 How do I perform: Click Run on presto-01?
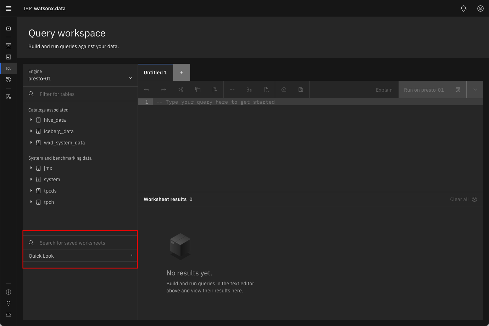click(x=433, y=90)
